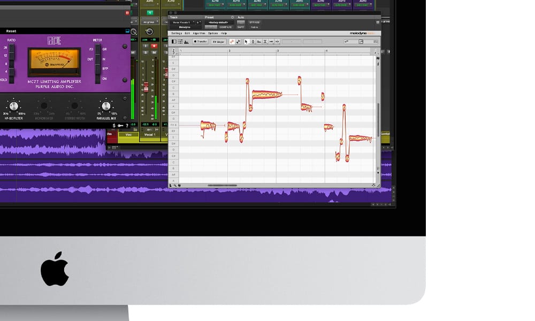Viewport: 535px width, 321px height.
Task: Select the Melodyne Main arrow tool
Action: (246, 42)
